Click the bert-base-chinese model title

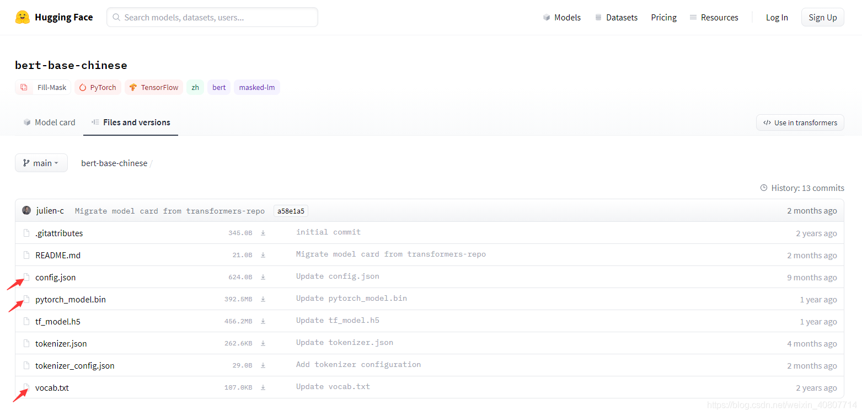coord(71,65)
